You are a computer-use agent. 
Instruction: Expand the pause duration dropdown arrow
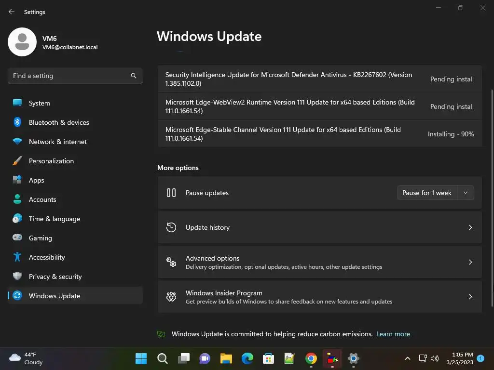(466, 193)
